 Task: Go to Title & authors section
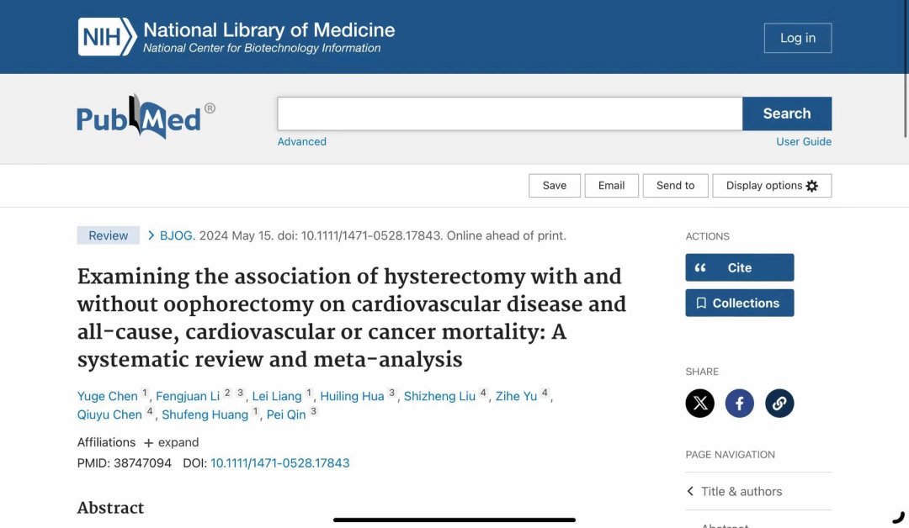click(741, 491)
